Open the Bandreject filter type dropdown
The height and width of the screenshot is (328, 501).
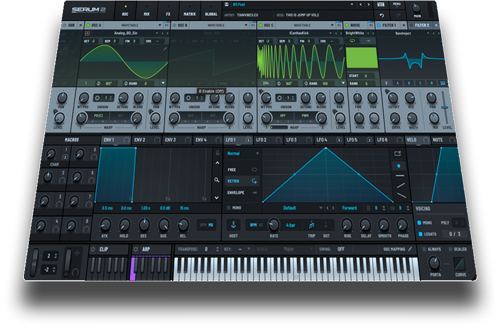tap(404, 33)
